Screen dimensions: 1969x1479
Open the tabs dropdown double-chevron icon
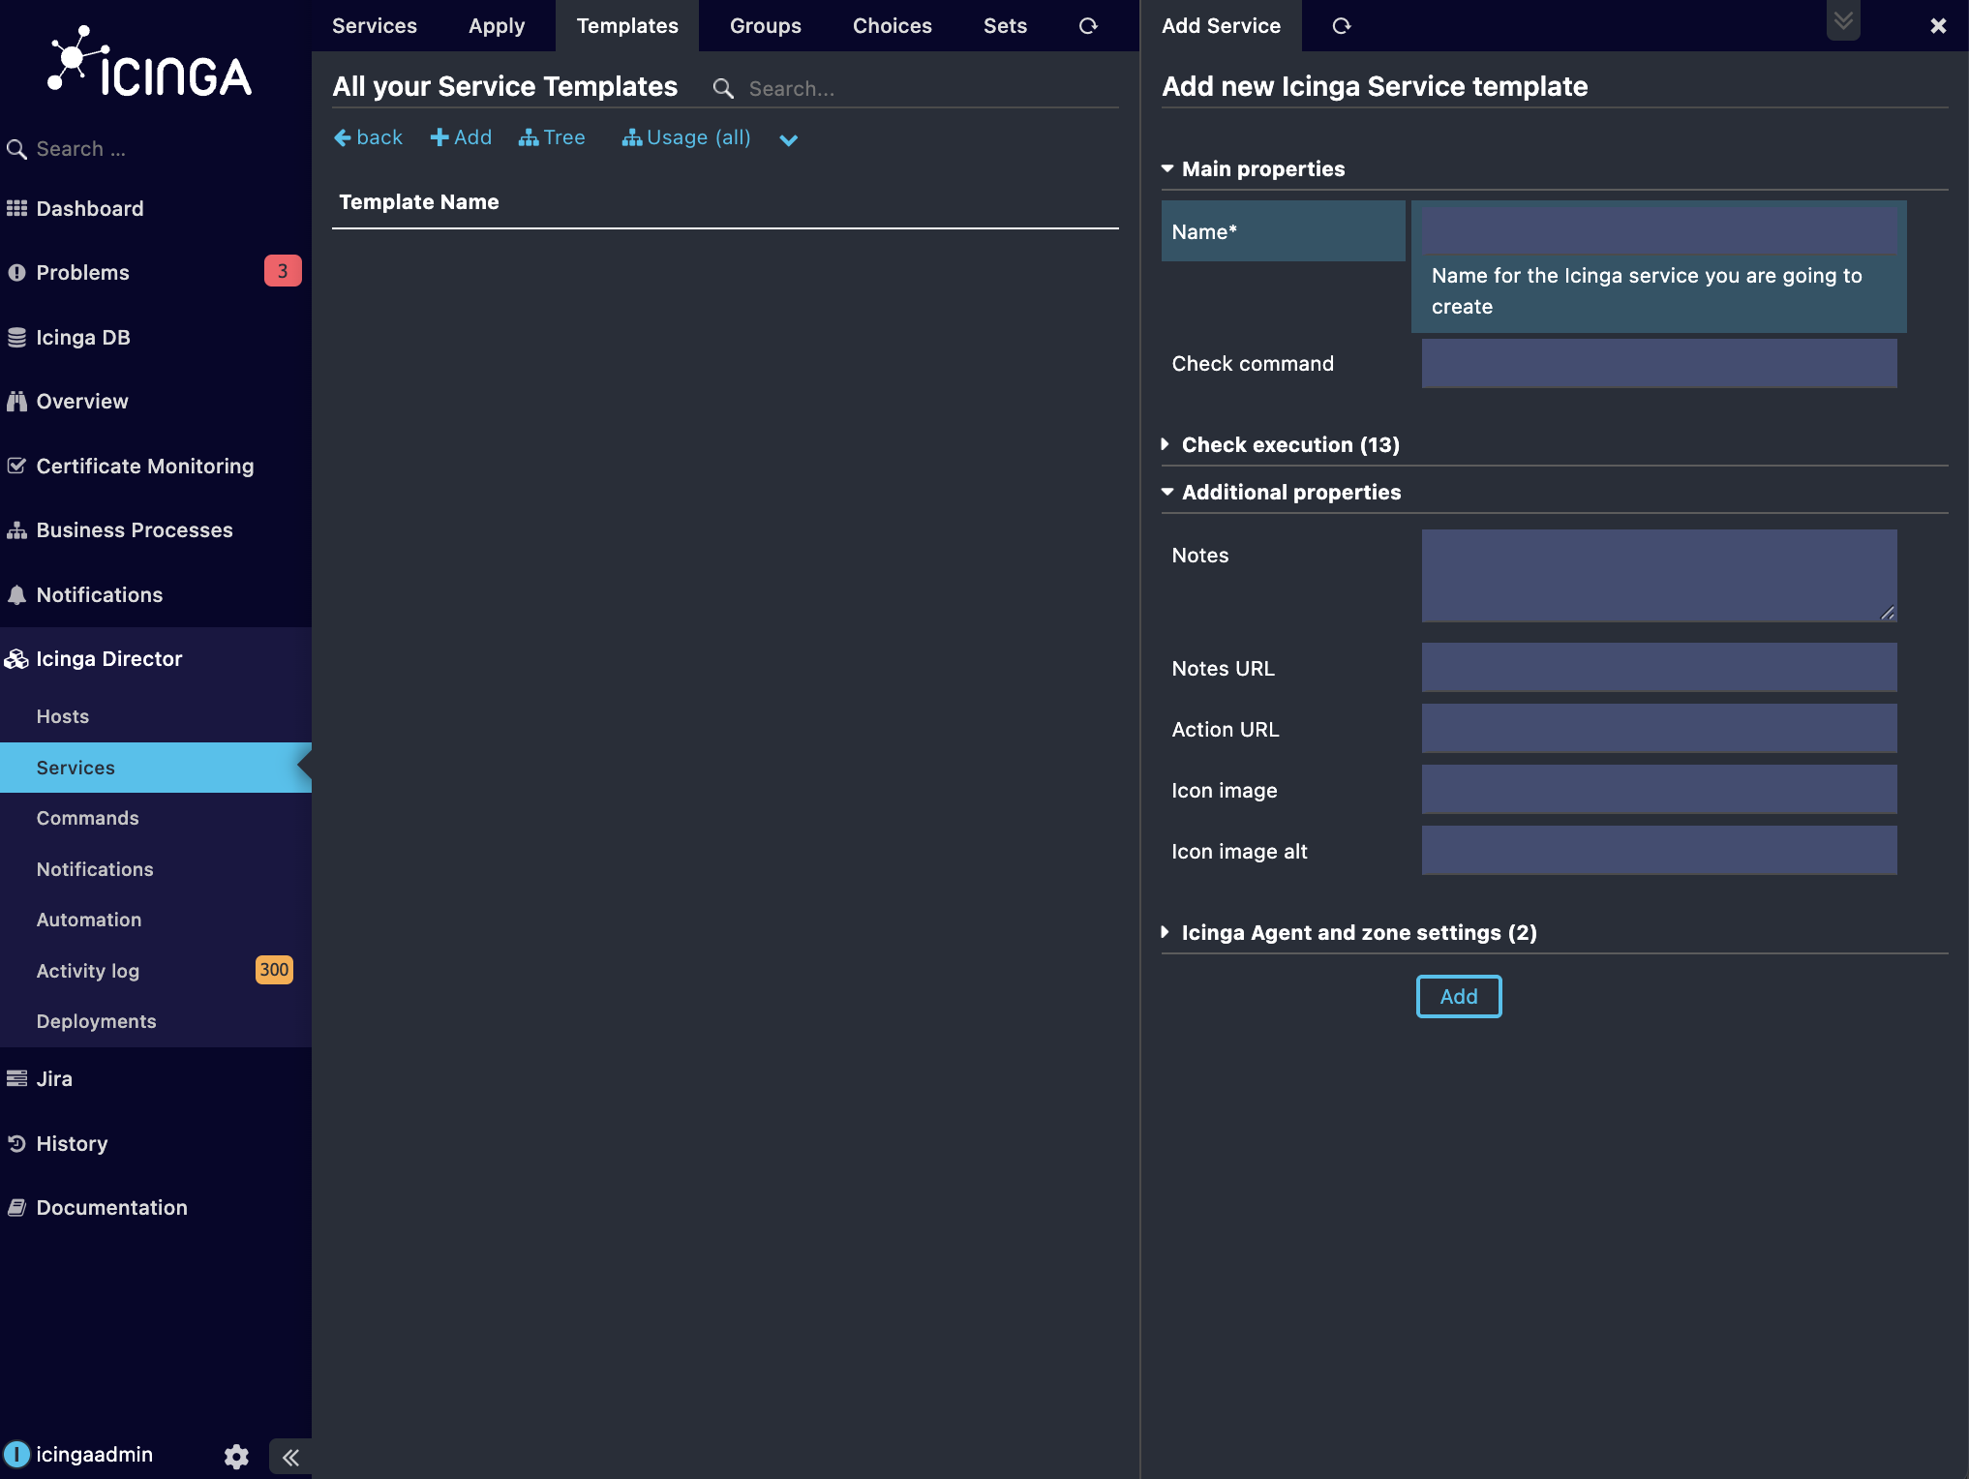[1843, 20]
